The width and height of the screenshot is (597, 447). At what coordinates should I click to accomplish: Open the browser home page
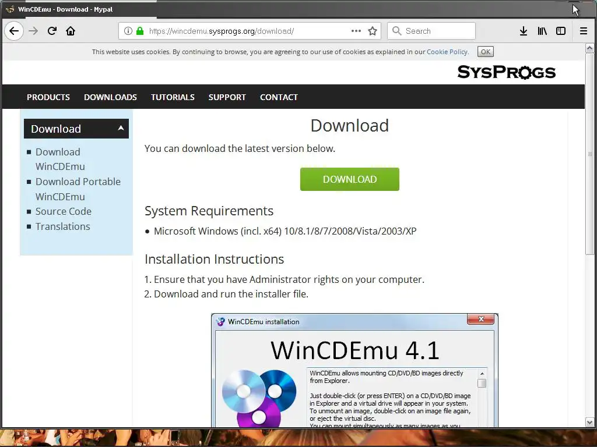pos(71,31)
